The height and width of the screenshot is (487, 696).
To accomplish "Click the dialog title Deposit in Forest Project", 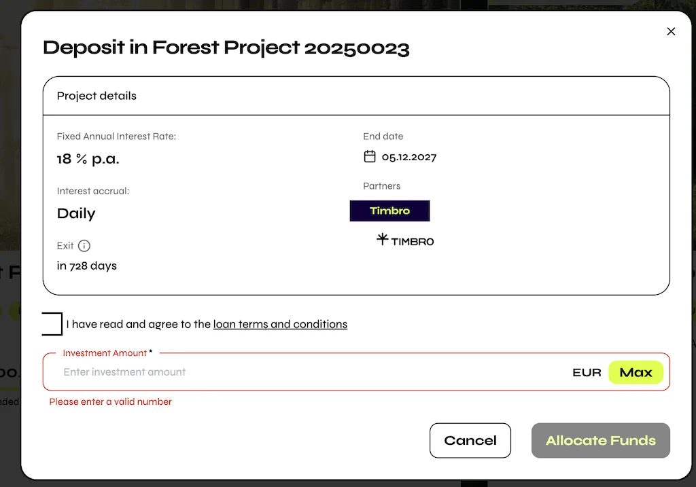I will [226, 48].
